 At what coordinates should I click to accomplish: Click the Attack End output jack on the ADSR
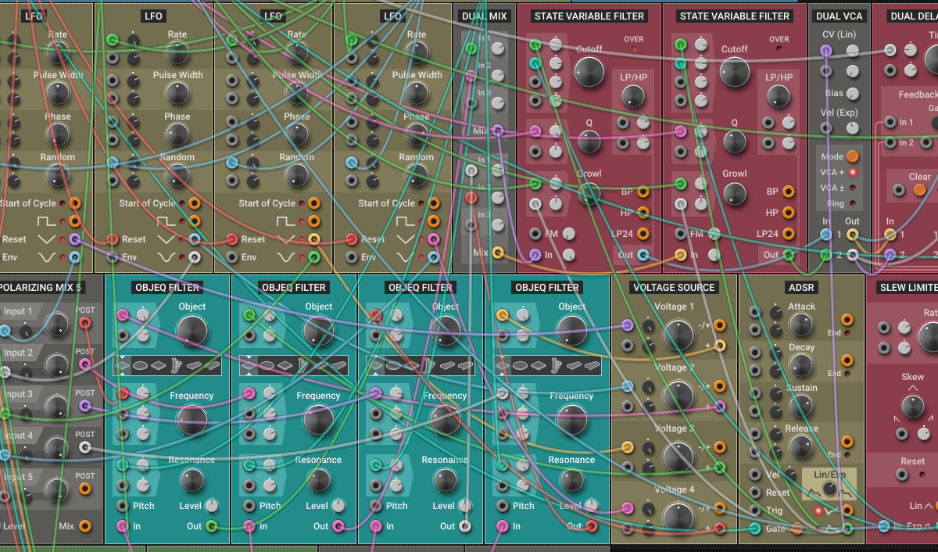coord(847,320)
